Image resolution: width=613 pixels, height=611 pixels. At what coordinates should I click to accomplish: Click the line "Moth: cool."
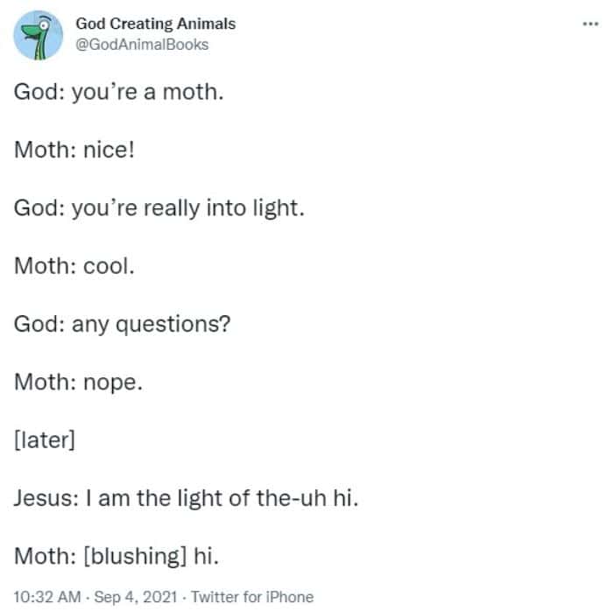tap(74, 266)
